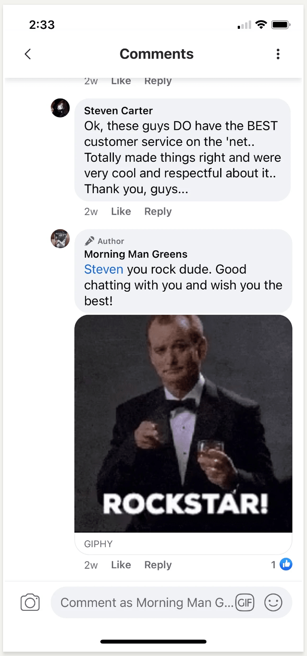Open the emoji smiley picker

[x=273, y=602]
